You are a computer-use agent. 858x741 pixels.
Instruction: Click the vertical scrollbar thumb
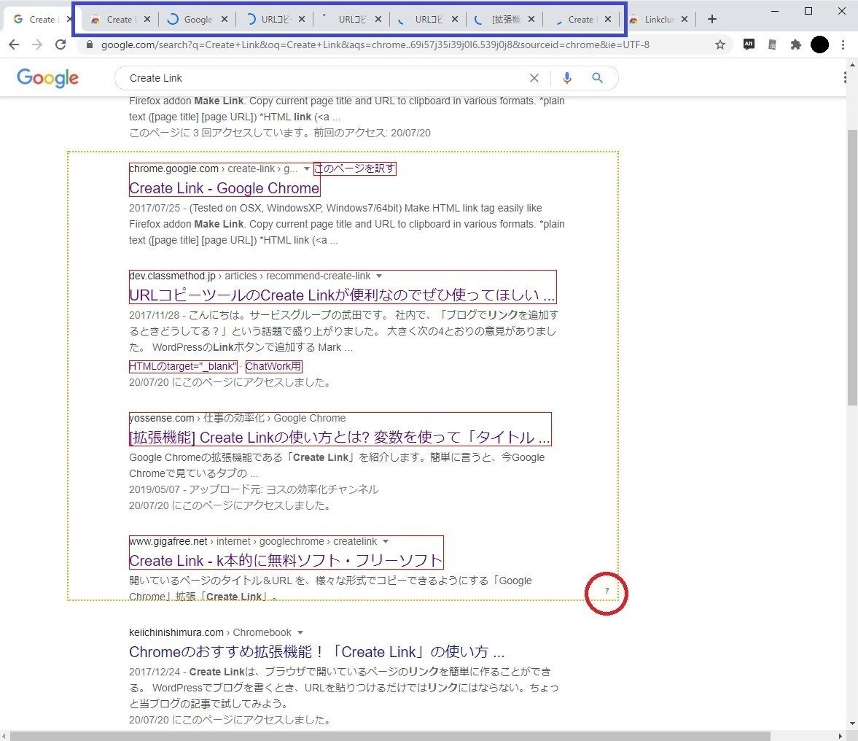852,267
